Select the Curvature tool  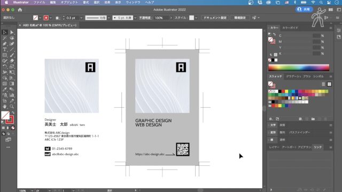click(12, 44)
